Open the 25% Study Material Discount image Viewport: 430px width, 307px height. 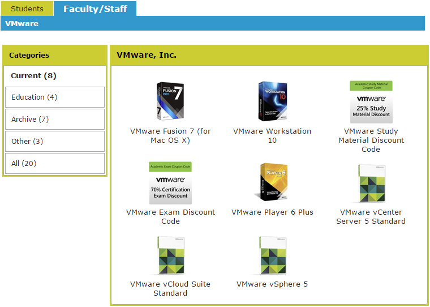point(371,101)
